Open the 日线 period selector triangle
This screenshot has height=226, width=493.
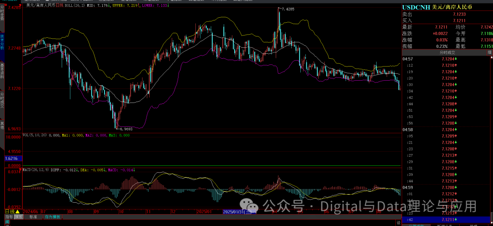(x=18, y=212)
